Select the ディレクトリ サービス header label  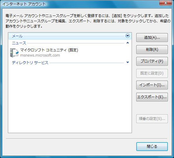[30, 62]
